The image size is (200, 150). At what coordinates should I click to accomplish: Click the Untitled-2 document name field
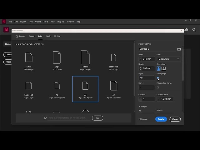[157, 49]
